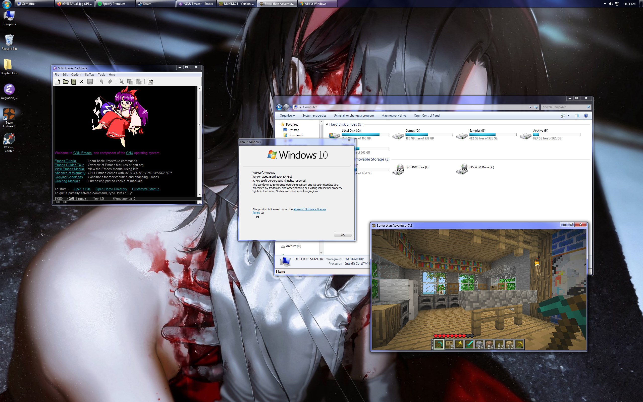Click the Customize Startup link in Emacs
The width and height of the screenshot is (643, 402).
tap(146, 189)
